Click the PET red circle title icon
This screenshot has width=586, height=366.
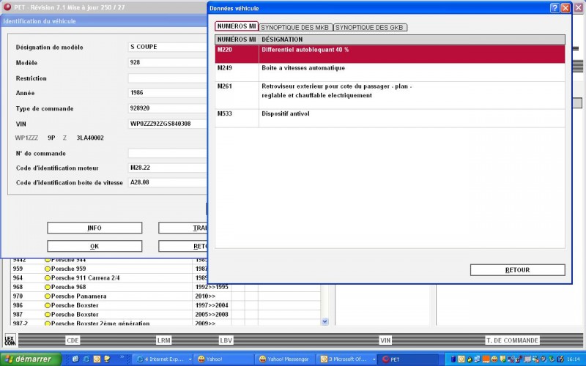[x=7, y=7]
